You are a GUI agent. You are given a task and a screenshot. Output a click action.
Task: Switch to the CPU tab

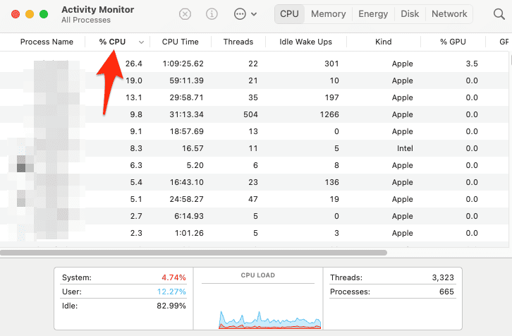[289, 14]
